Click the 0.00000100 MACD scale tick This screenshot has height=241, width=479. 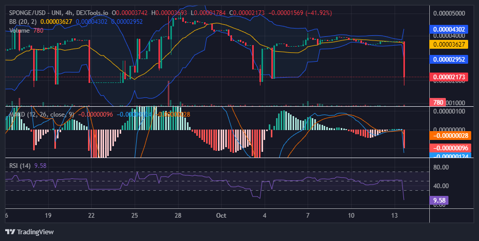449,111
